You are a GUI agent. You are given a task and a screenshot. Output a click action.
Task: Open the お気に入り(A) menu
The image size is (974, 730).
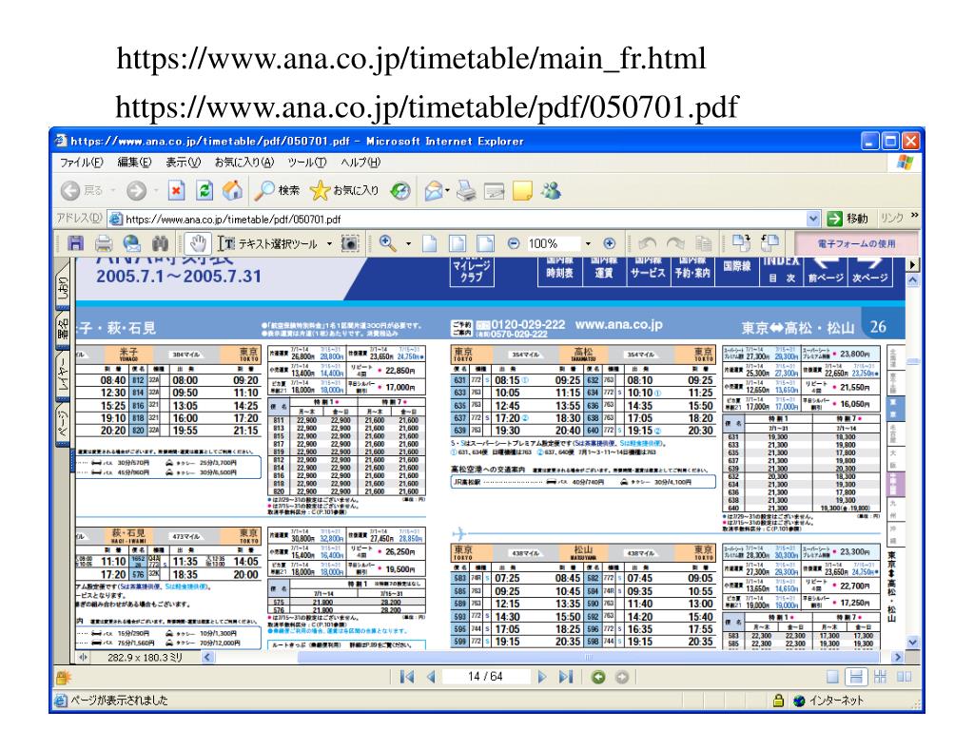coord(244,162)
